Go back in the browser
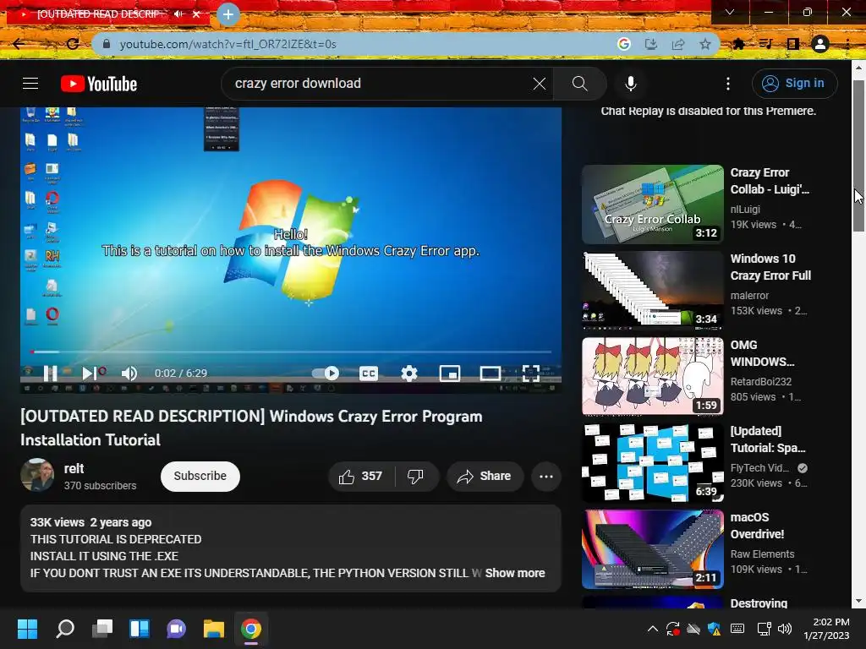The image size is (866, 649). (19, 44)
